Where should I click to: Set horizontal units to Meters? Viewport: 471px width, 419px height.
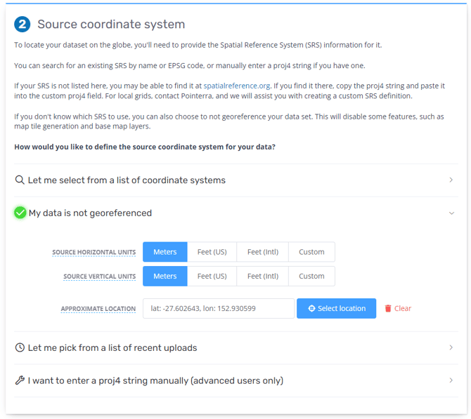pyautogui.click(x=164, y=252)
